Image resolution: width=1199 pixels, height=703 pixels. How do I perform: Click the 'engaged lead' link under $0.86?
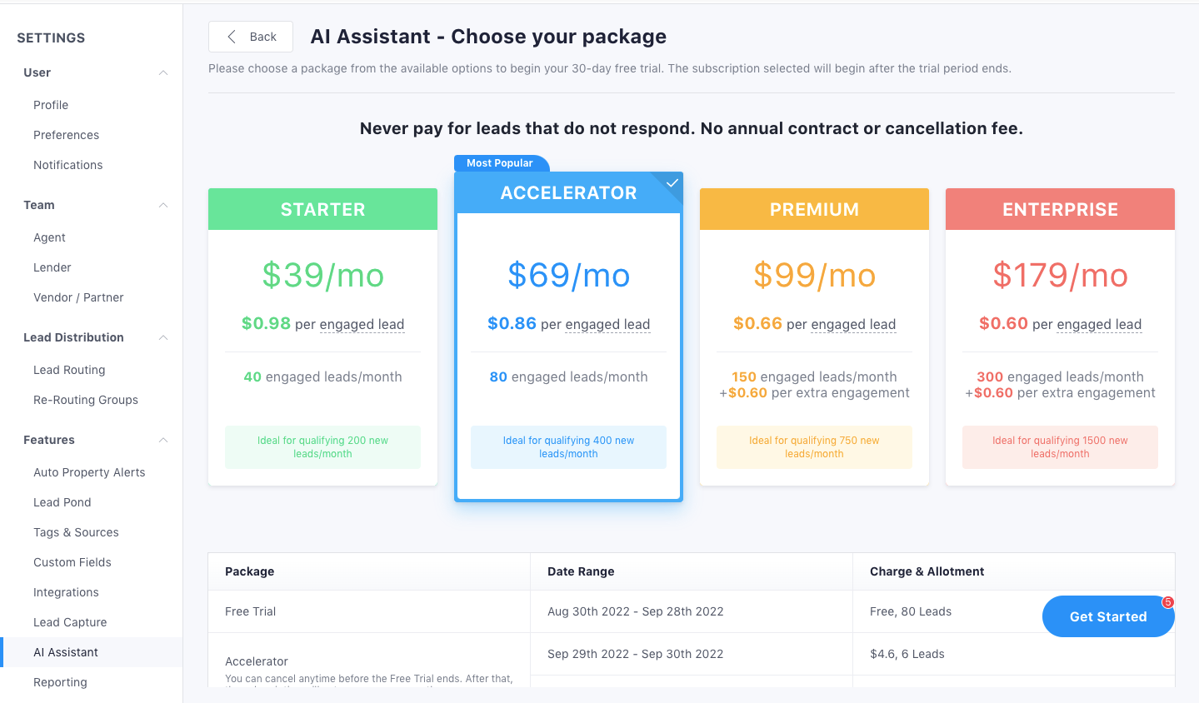coord(607,324)
